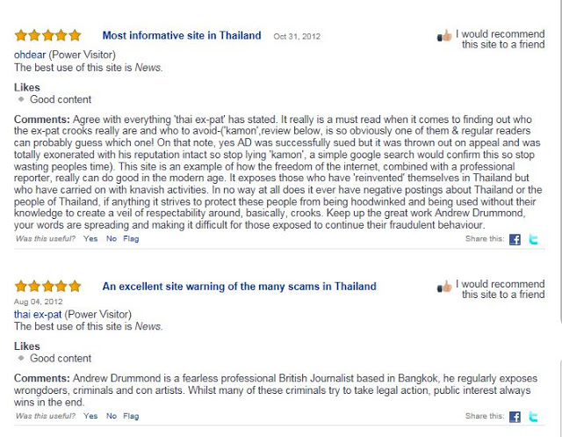Screen dimensions: 562x437
Task: Share thai ex-pat's review on Facebook
Action: pos(515,417)
